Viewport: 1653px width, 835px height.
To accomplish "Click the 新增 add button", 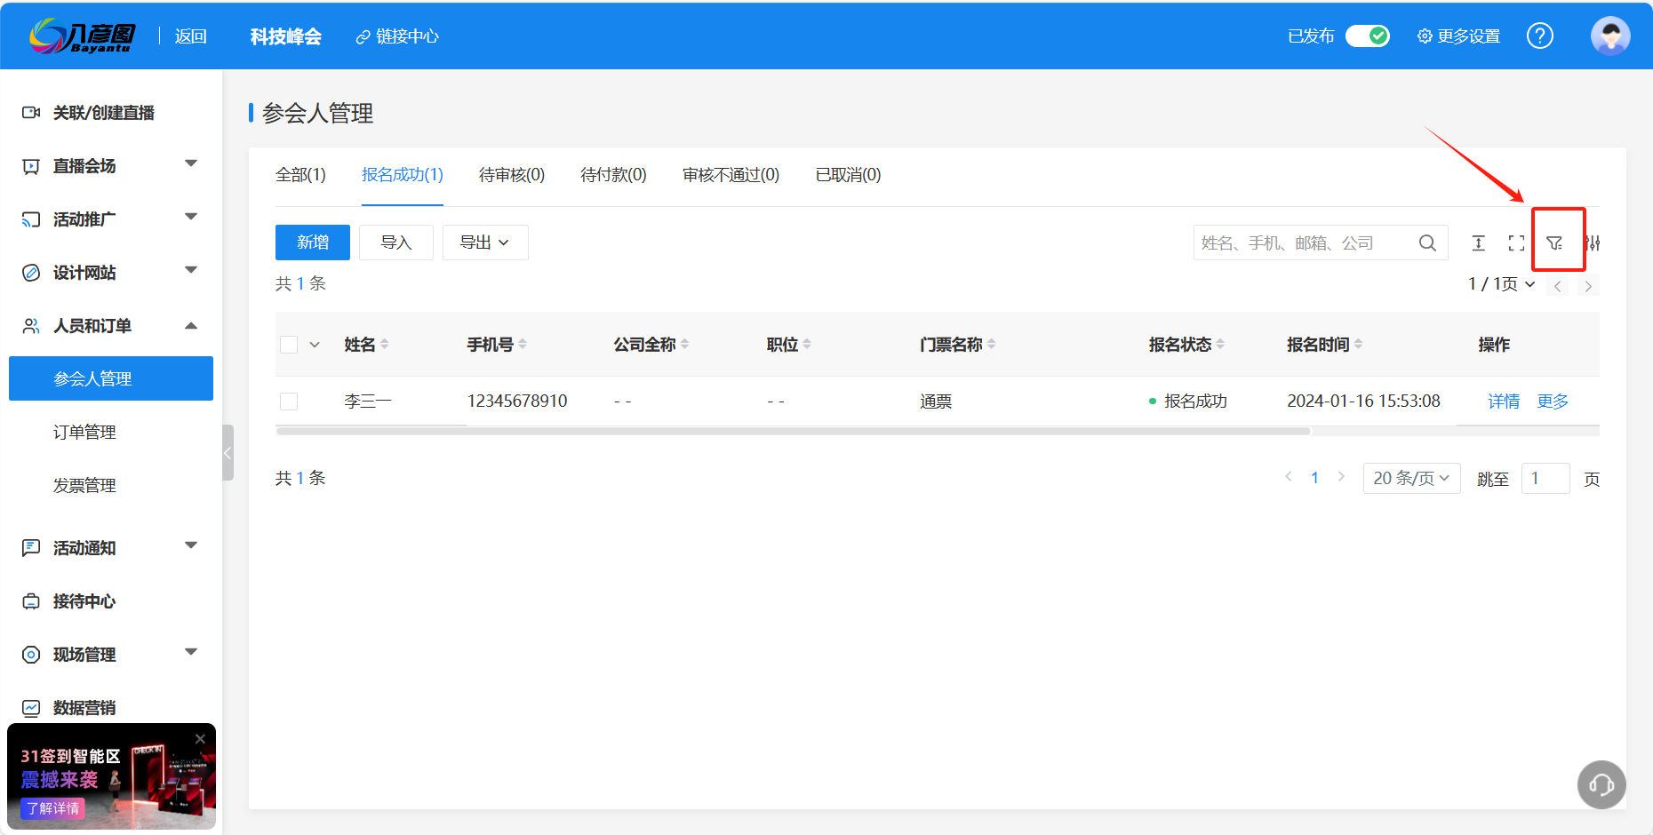I will [x=312, y=242].
